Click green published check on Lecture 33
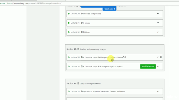 69,57
